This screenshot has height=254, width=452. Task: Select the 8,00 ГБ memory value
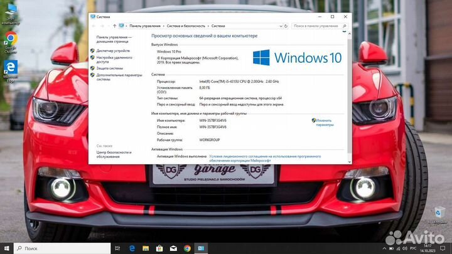point(205,88)
